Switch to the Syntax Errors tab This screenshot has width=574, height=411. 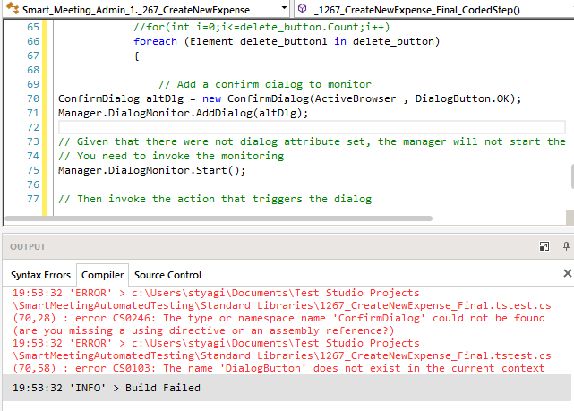tap(38, 275)
